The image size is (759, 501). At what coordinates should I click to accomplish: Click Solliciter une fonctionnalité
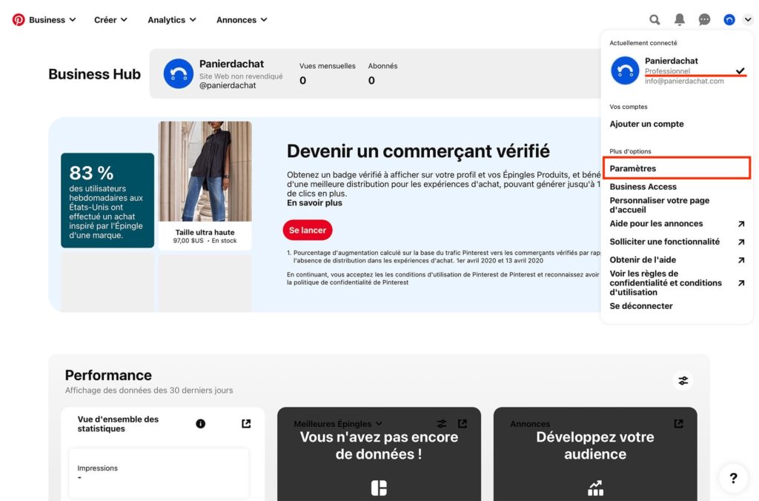(x=664, y=242)
